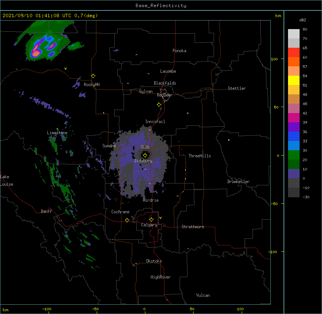This screenshot has width=322, height=314.
Task: Select the light gray 80 dBZ legend swatch
Action: tap(294, 34)
